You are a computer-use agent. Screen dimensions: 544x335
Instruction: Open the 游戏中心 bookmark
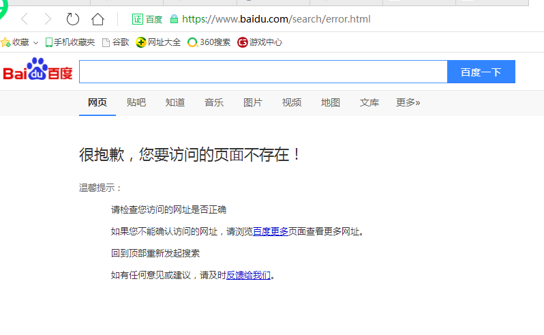pos(260,42)
